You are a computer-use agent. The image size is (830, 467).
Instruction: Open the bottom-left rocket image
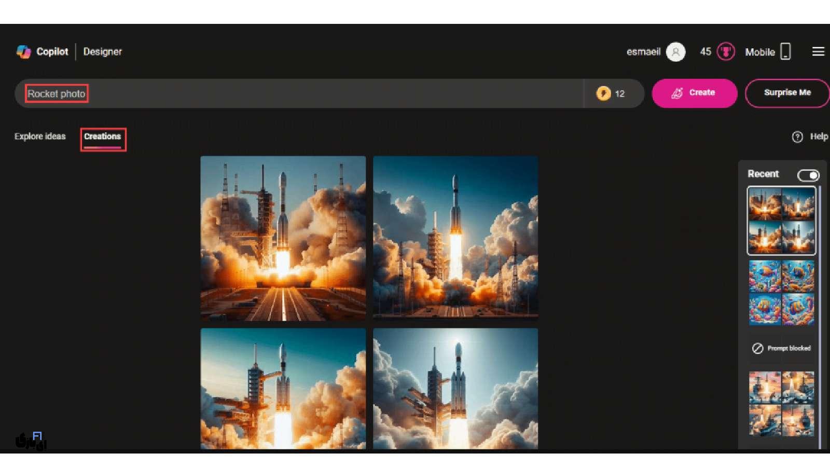click(x=283, y=389)
